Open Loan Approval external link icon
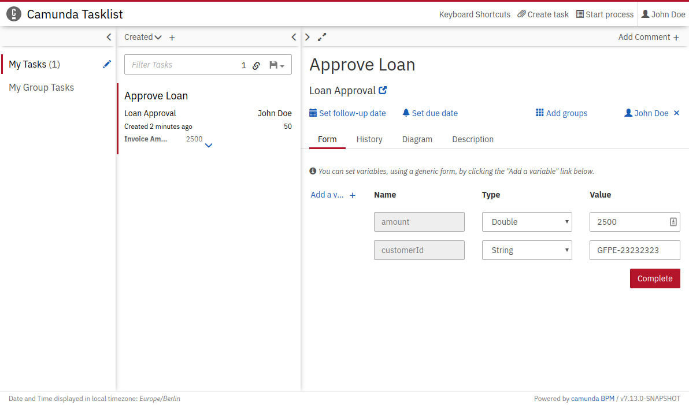Screen dimensions: 689x405 pyautogui.click(x=383, y=90)
